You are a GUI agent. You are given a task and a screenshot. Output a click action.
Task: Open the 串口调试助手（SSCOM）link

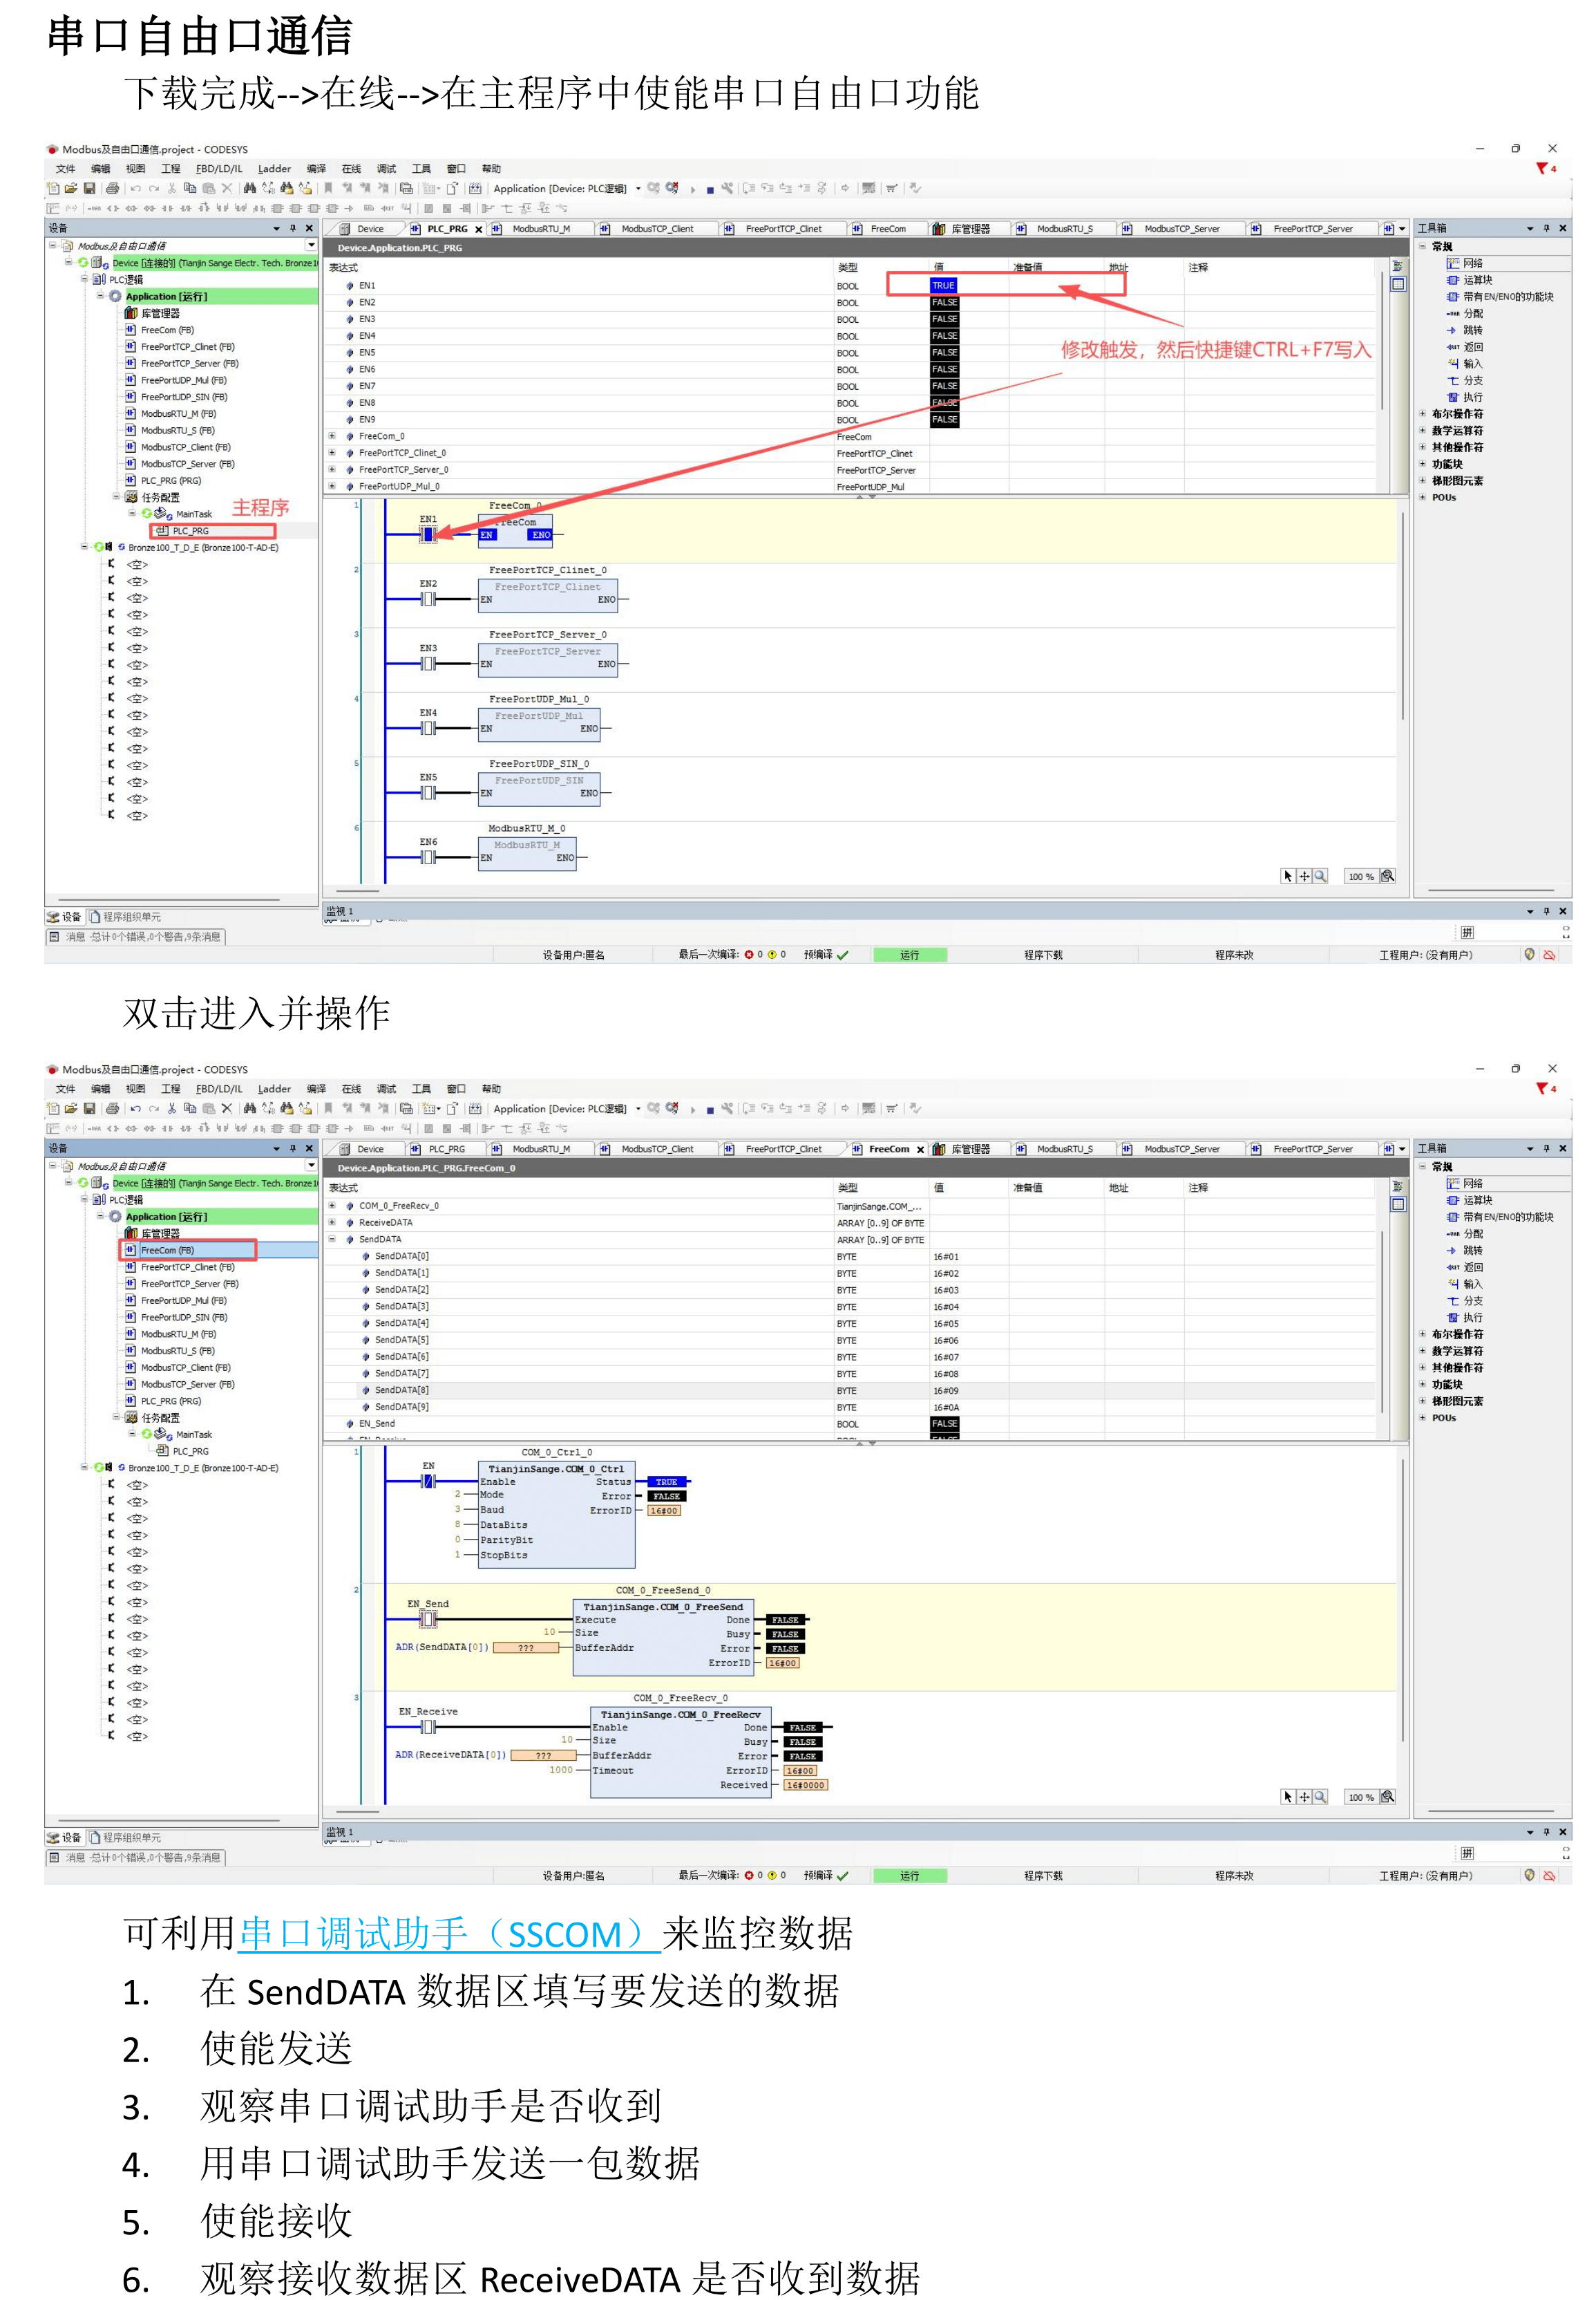click(x=449, y=1934)
